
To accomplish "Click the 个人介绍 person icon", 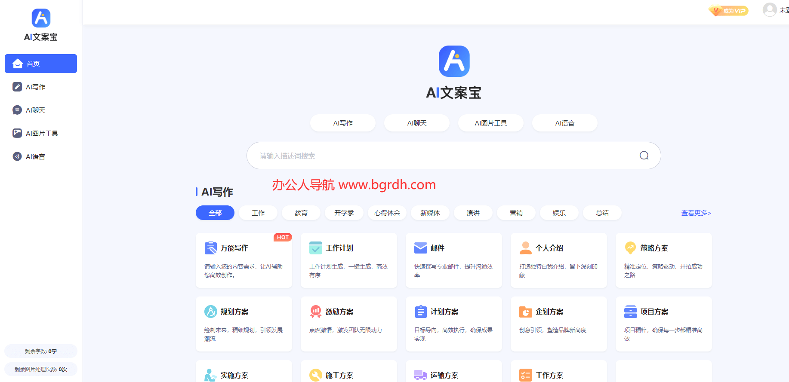I will click(526, 248).
